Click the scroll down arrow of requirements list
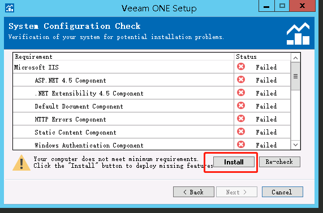The width and height of the screenshot is (323, 213). coord(296,145)
